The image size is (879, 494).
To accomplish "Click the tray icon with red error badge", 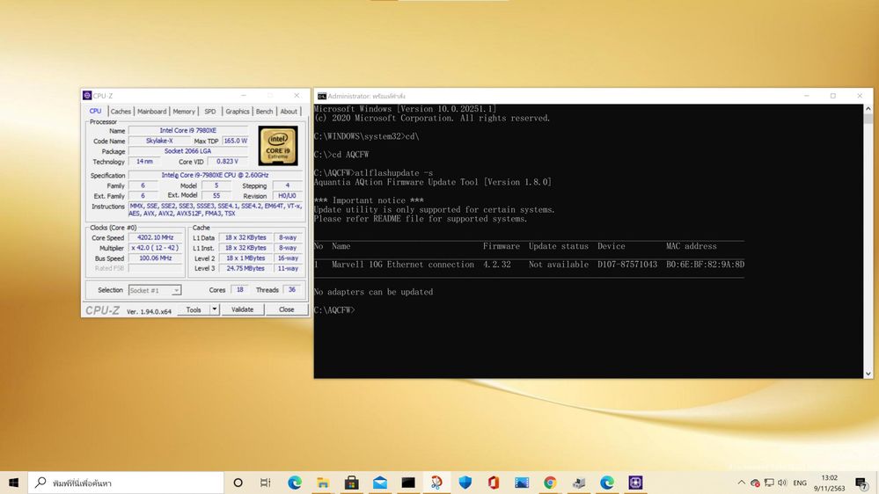I will 755,483.
